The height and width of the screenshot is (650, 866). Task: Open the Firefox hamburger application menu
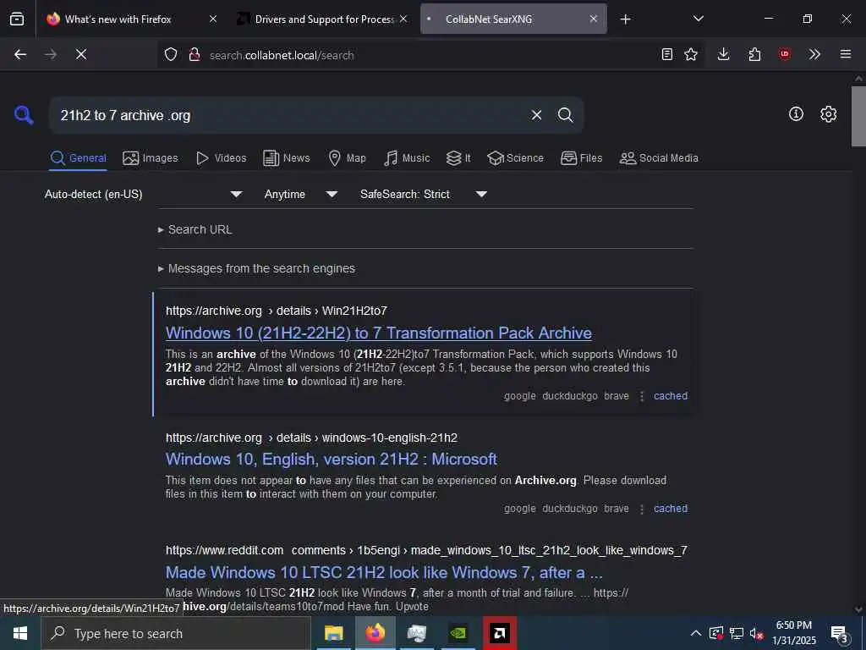(846, 54)
